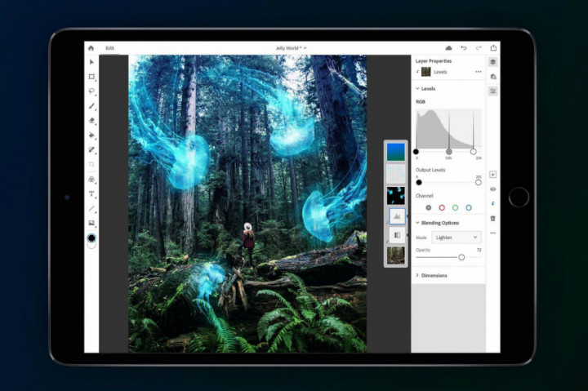Screen dimensions: 588x391
Task: Open the adjustment sliders panel icon
Action: (x=493, y=91)
